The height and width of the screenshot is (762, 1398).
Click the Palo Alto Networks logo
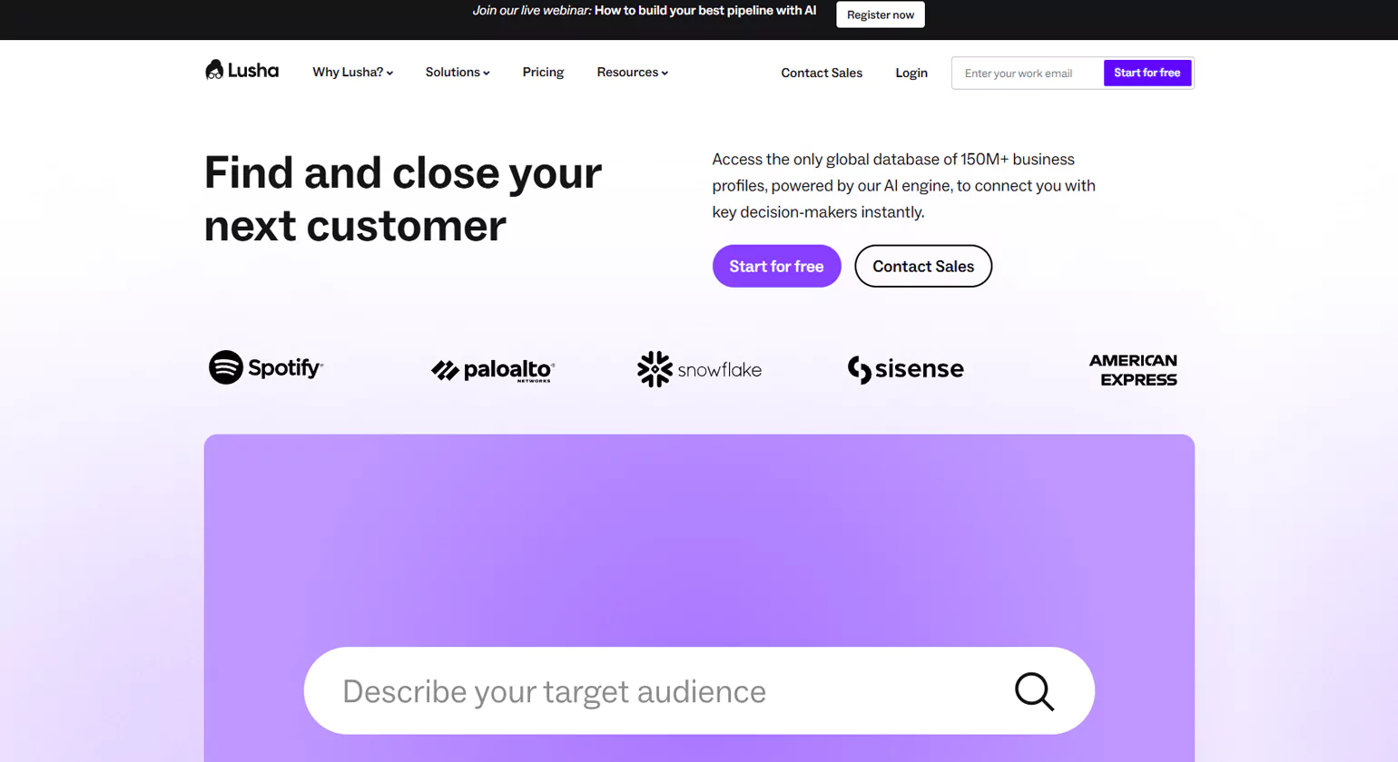pyautogui.click(x=492, y=370)
